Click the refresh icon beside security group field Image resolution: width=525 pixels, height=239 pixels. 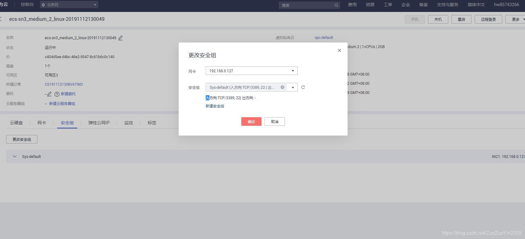(x=303, y=87)
